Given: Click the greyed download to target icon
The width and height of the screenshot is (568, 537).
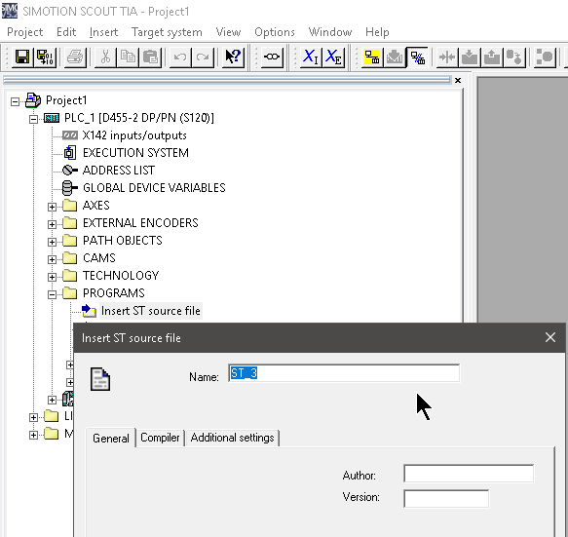Looking at the screenshot, I should (395, 57).
